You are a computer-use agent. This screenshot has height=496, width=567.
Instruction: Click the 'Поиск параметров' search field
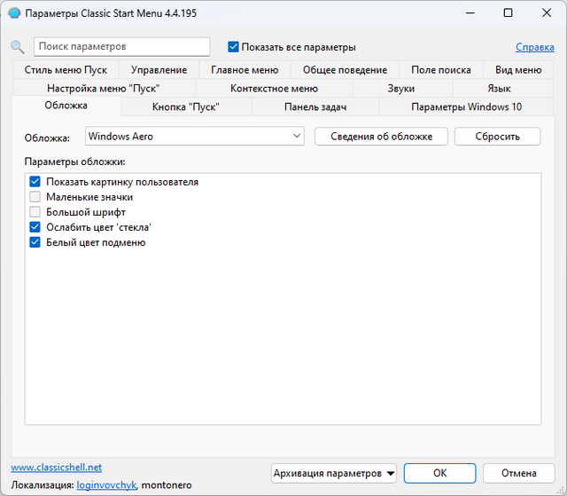coord(121,47)
